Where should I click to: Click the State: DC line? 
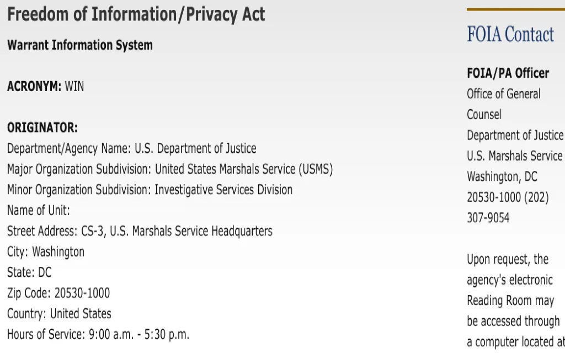coord(29,272)
